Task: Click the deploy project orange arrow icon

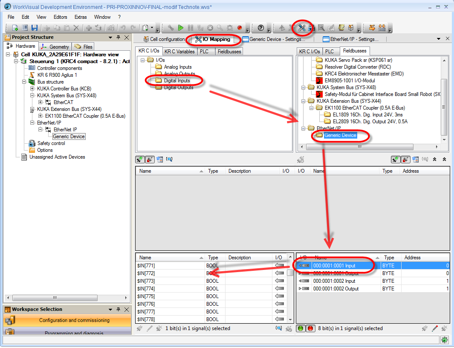Action: click(x=372, y=28)
